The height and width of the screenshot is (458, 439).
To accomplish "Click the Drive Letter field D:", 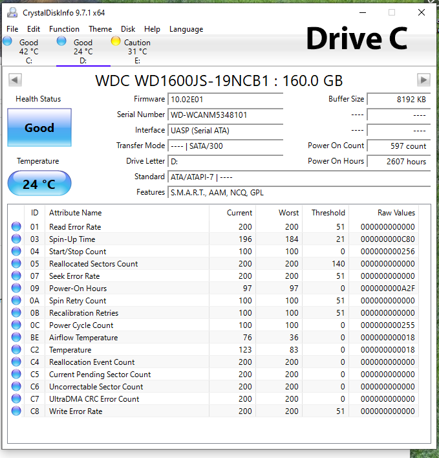I will pos(226,161).
